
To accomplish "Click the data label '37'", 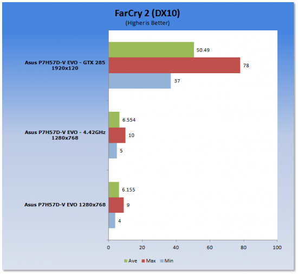I will (177, 81).
